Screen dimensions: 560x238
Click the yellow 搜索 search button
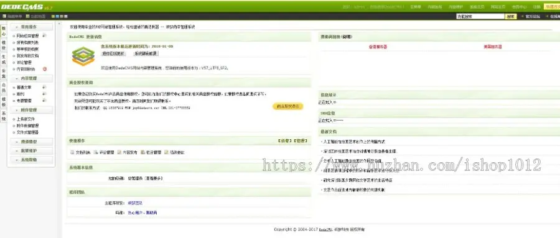511,16
